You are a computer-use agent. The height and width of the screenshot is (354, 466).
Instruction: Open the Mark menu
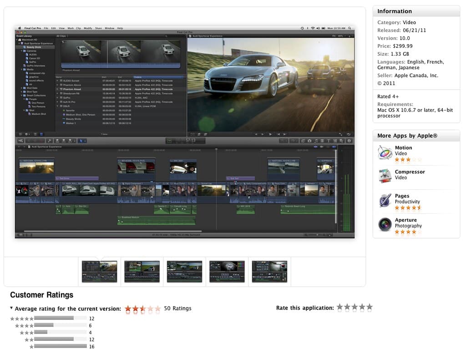pyautogui.click(x=71, y=28)
